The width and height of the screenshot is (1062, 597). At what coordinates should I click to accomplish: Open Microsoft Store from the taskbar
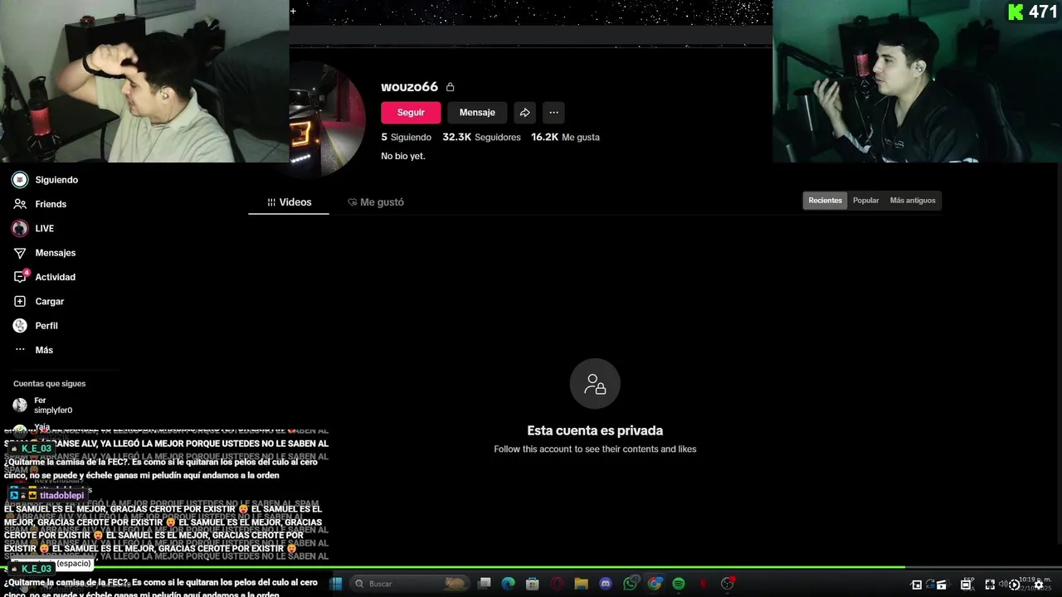pyautogui.click(x=533, y=584)
